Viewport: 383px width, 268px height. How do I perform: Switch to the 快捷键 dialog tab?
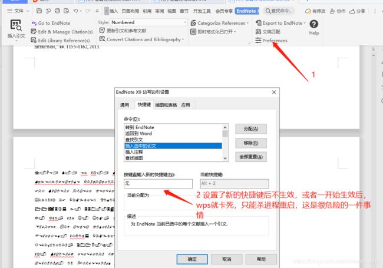point(144,104)
